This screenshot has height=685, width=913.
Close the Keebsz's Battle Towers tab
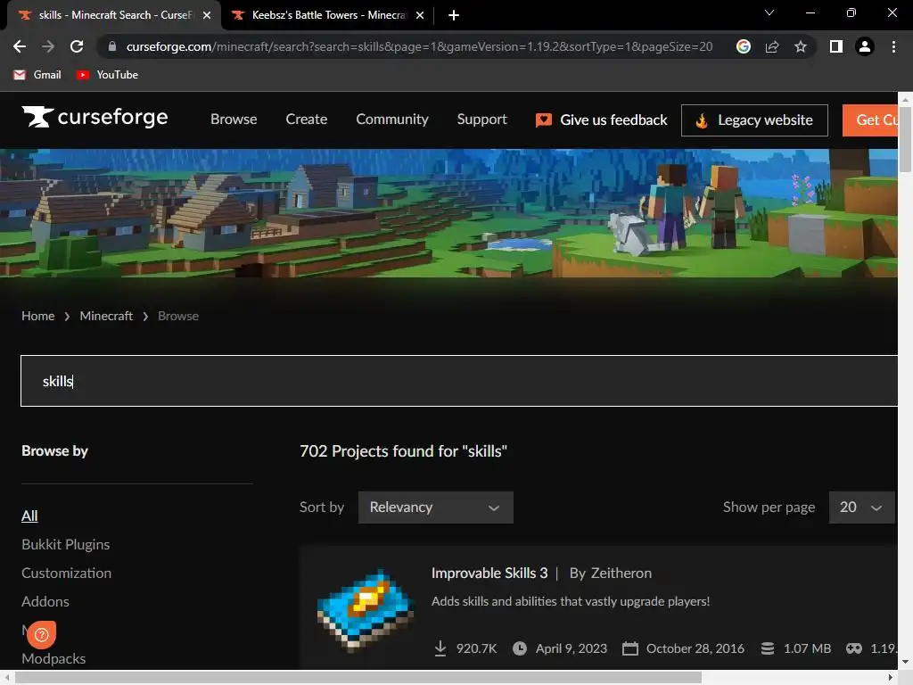click(420, 15)
